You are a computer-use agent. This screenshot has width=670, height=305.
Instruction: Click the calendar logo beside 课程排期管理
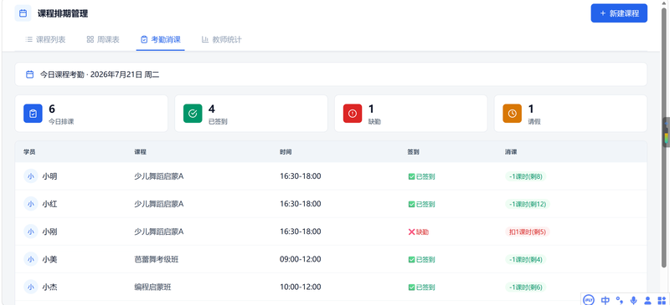(23, 13)
